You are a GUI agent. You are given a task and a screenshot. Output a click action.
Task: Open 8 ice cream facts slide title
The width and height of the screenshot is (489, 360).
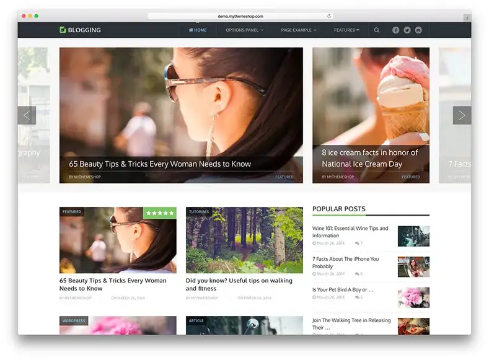[x=369, y=159]
